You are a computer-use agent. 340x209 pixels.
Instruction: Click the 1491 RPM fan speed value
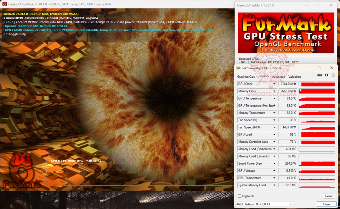[287, 127]
